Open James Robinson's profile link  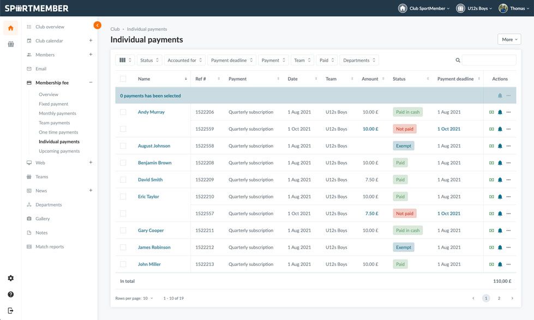(155, 246)
